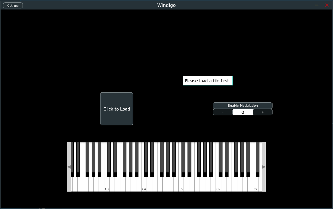Image resolution: width=333 pixels, height=209 pixels.
Task: Open the Options menu
Action: click(x=13, y=5)
